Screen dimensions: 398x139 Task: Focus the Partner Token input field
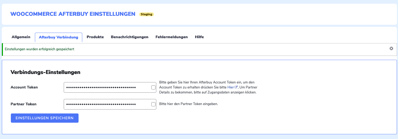pos(110,104)
